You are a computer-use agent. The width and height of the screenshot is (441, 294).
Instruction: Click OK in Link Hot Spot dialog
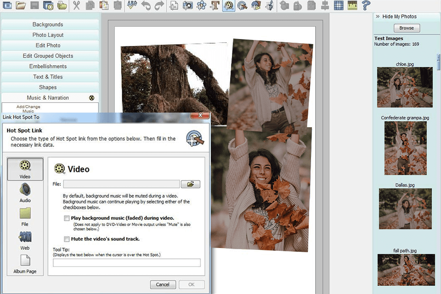click(192, 284)
